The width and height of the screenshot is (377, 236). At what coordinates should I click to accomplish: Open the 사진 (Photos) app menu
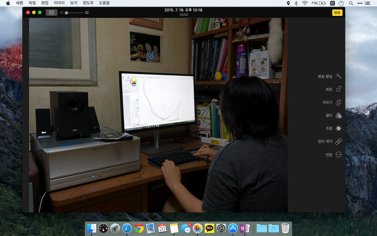19,3
